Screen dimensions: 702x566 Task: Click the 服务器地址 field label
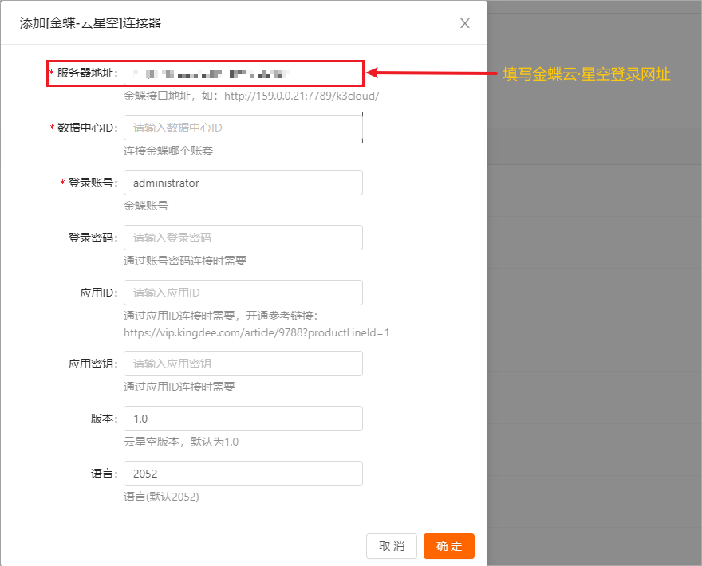pos(87,73)
